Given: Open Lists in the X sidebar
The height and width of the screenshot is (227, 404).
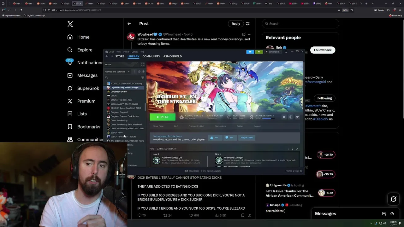Looking at the screenshot, I should (77, 114).
